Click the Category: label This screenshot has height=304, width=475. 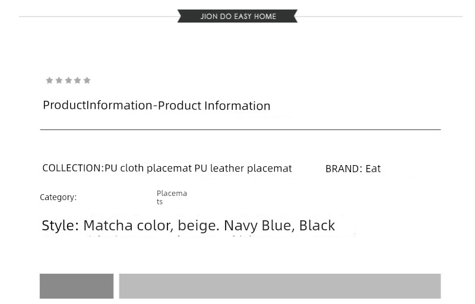click(58, 197)
